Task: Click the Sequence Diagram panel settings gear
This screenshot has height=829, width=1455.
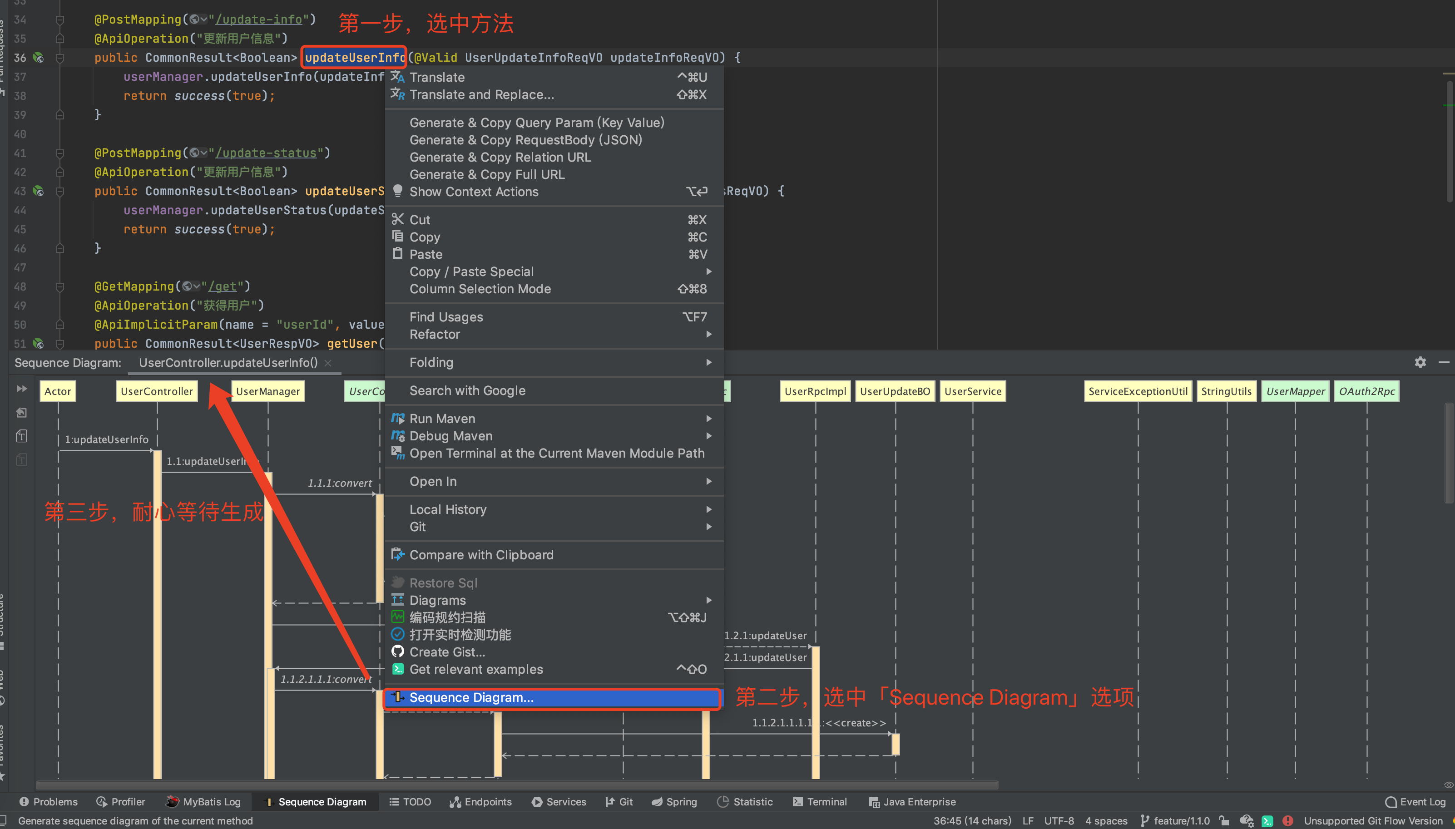Action: [1420, 362]
